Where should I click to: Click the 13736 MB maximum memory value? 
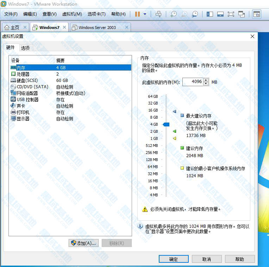coord(196,136)
